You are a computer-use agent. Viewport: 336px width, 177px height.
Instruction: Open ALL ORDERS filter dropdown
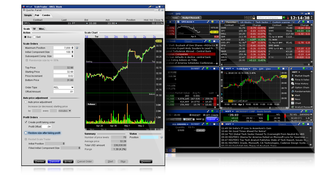point(180,124)
